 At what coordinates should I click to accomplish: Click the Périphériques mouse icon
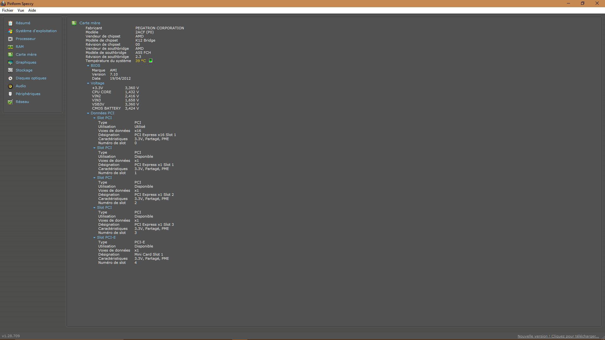point(10,94)
